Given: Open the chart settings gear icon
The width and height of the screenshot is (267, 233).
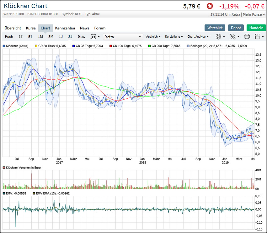Looking at the screenshot, I should pyautogui.click(x=218, y=37).
